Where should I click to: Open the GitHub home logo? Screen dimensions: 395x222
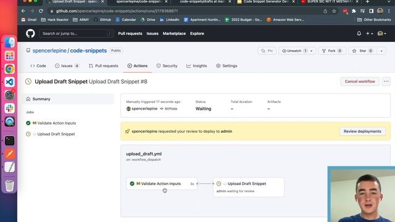pos(30,33)
